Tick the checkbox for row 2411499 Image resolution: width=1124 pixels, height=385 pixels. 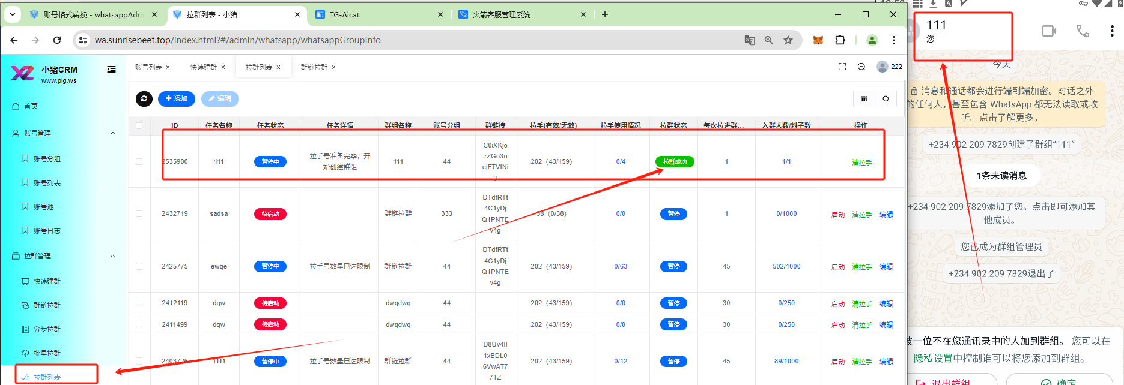[x=139, y=324]
